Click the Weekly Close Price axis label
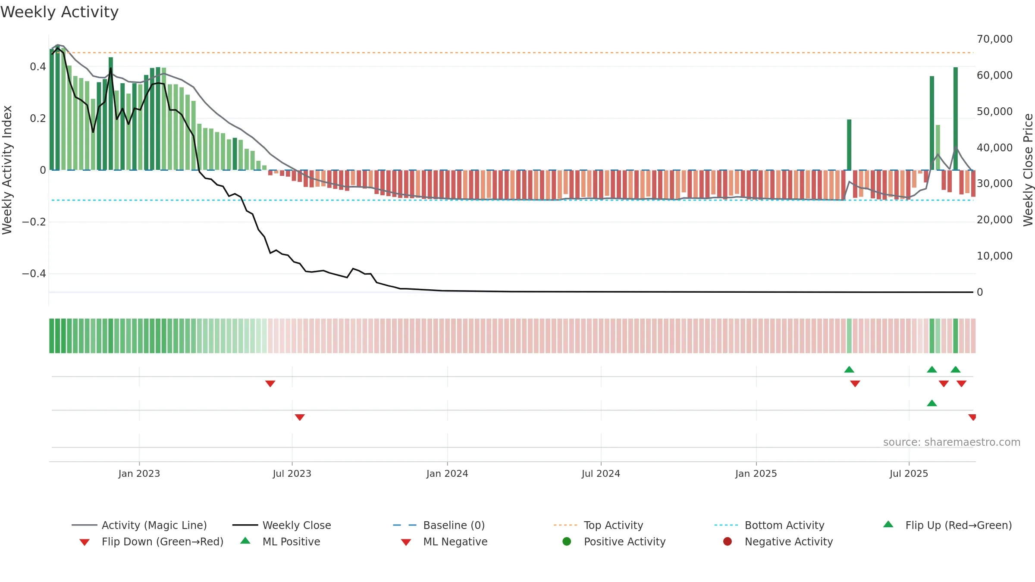 pos(1028,170)
